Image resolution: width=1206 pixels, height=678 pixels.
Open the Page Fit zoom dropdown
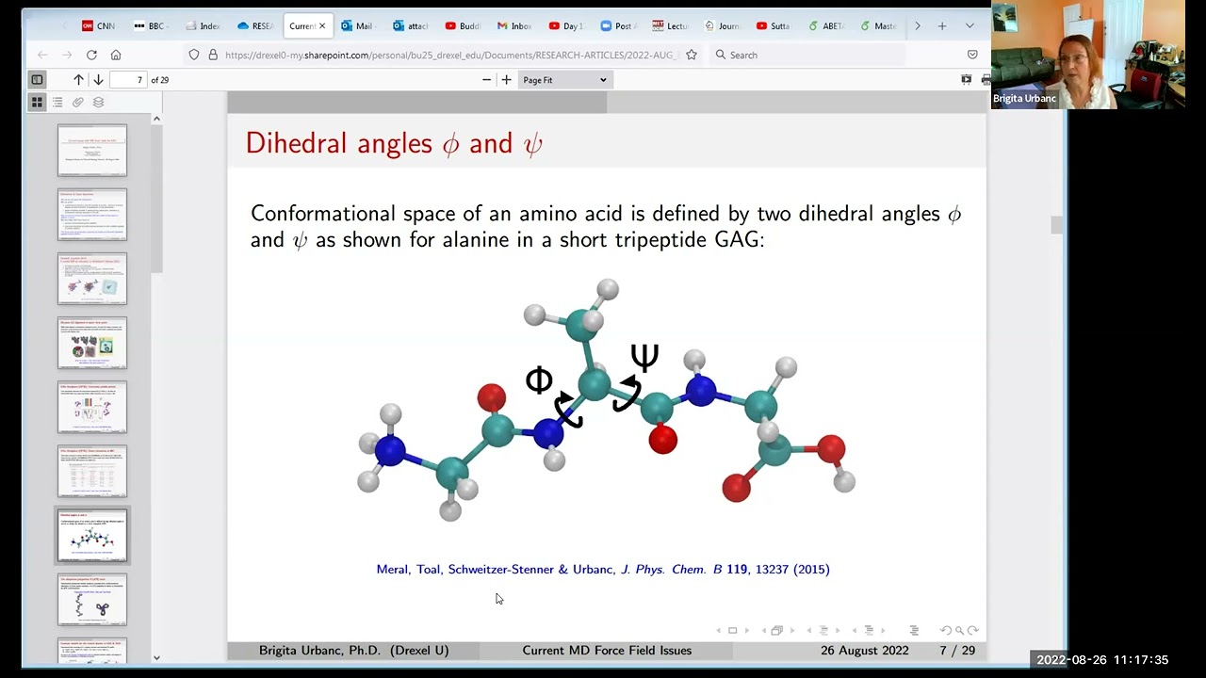click(564, 80)
